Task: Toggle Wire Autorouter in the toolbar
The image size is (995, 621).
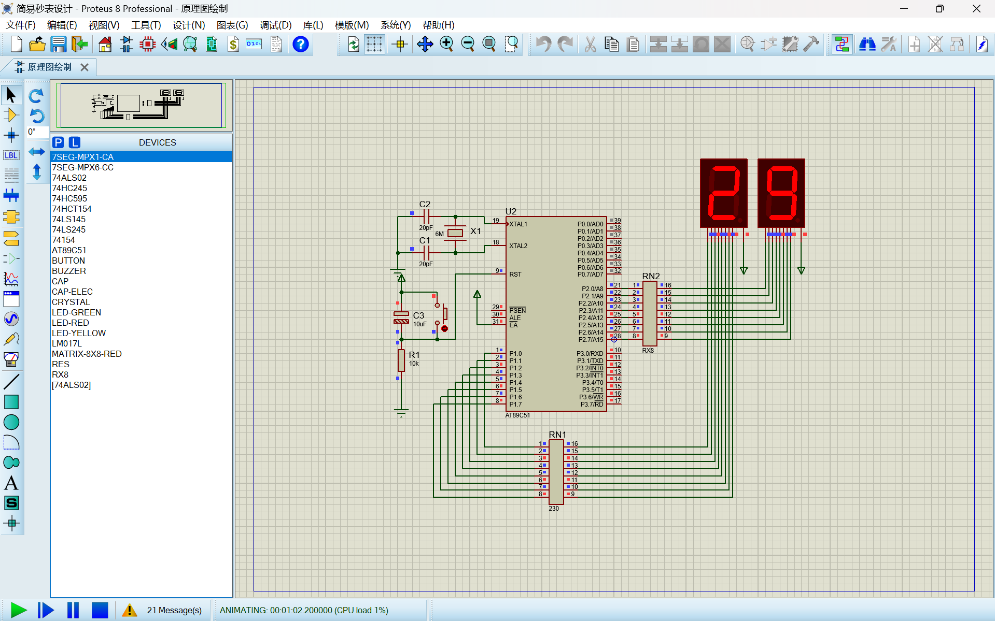Action: coord(842,45)
